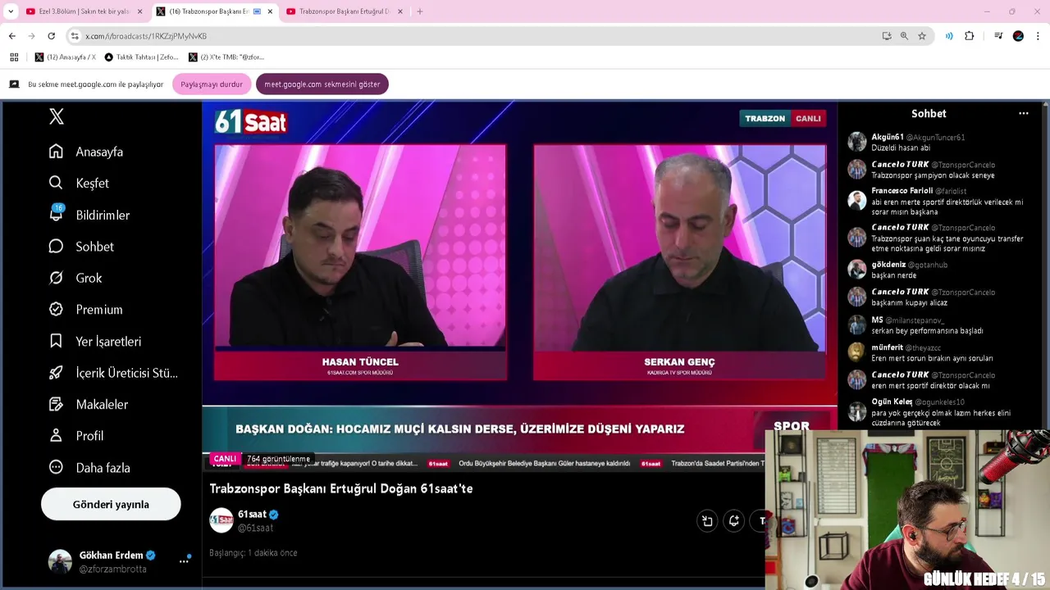Open Sohbet messages in the sidebar

coord(81,246)
